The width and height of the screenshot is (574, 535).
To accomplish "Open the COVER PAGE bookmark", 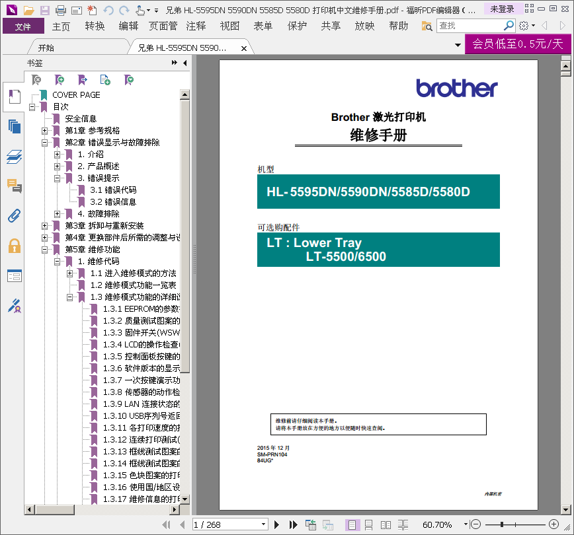I will (76, 95).
